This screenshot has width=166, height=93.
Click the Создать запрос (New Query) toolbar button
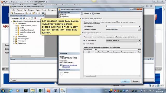click(x=18, y=13)
